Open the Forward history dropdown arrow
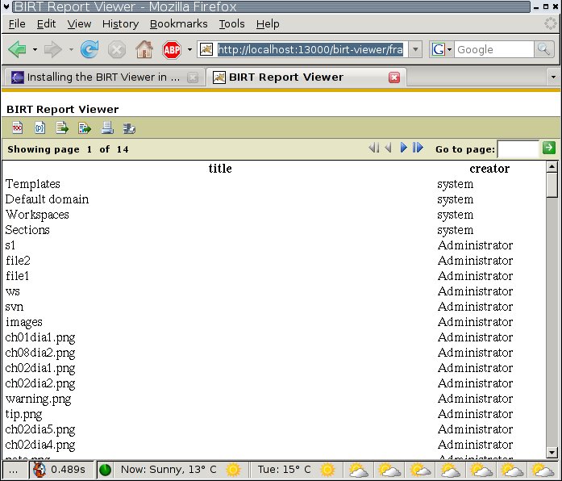The height and width of the screenshot is (481, 562). [x=71, y=49]
